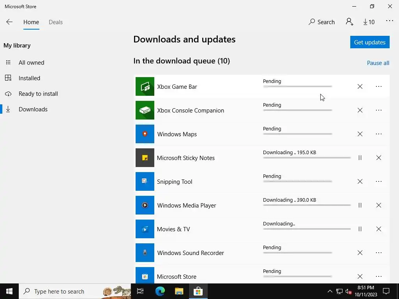Screen dimensions: 399x299
Task: Click the Pause all link
Action: pos(378,63)
